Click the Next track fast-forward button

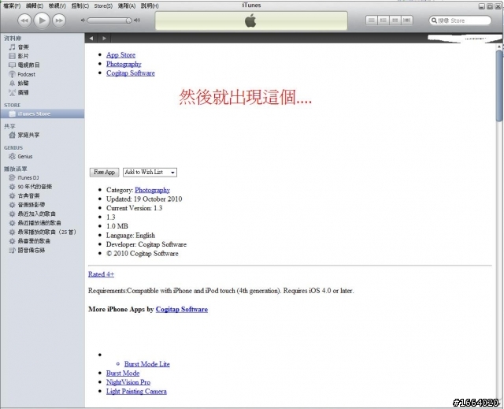click(59, 20)
